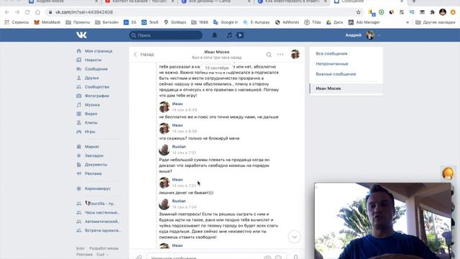Click the microphone voice message icon
The width and height of the screenshot is (460, 259).
tap(295, 258)
